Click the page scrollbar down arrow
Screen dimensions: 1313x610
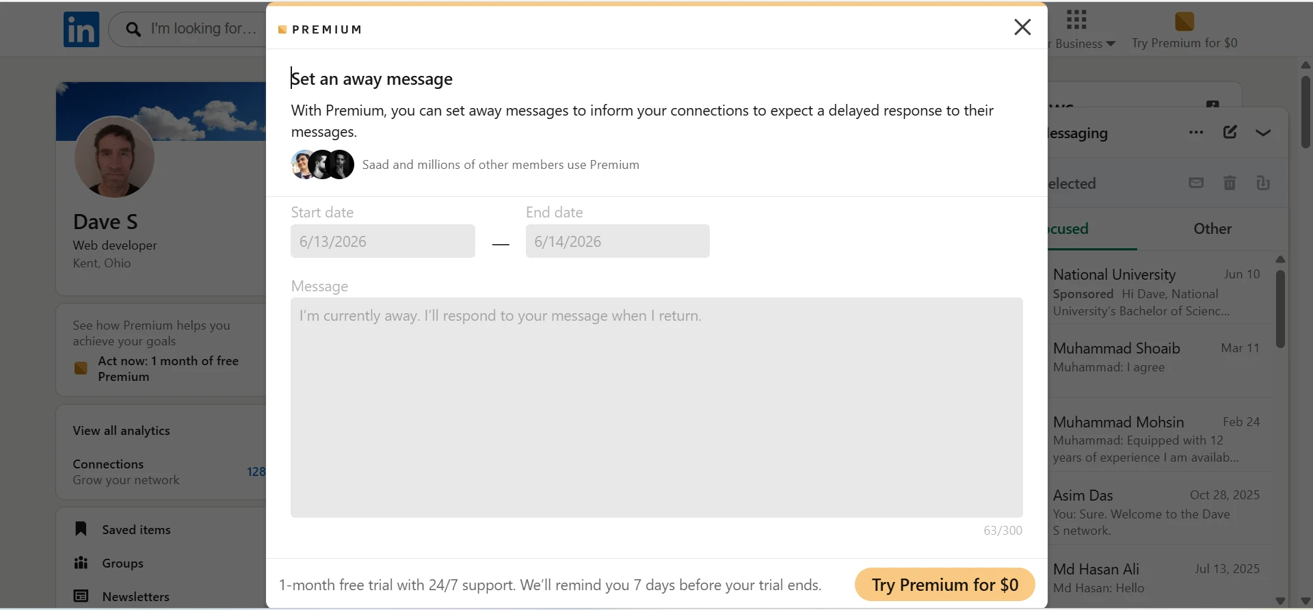click(1305, 601)
